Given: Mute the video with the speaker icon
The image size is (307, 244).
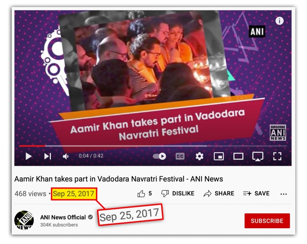Looking at the screenshot, I should (x=66, y=156).
